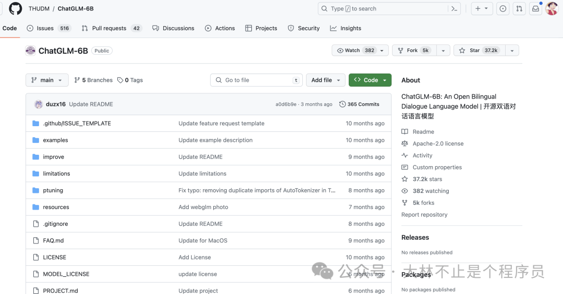This screenshot has width=563, height=294.
Task: Click the LICENSE file icon
Action: click(x=35, y=258)
